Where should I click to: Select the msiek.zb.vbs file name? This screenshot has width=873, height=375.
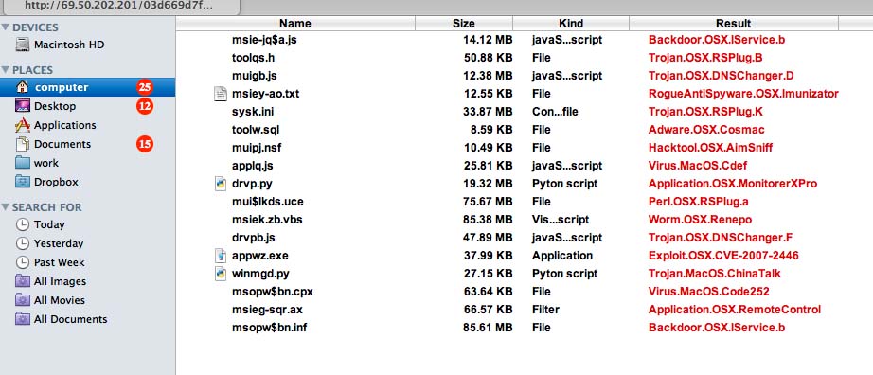click(x=267, y=219)
